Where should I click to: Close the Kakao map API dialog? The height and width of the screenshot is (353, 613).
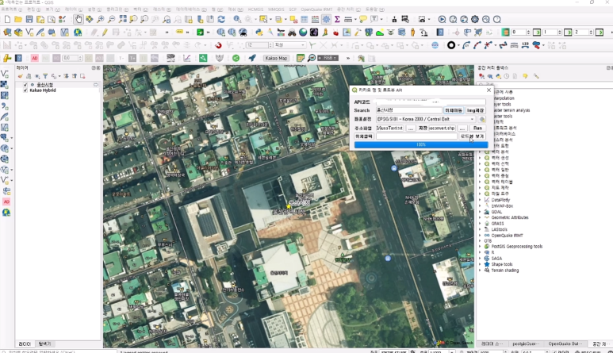tap(488, 90)
